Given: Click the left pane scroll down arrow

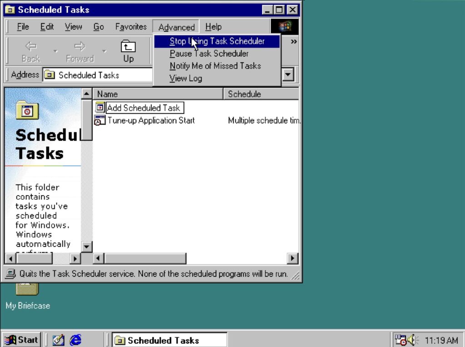Looking at the screenshot, I should coord(86,247).
